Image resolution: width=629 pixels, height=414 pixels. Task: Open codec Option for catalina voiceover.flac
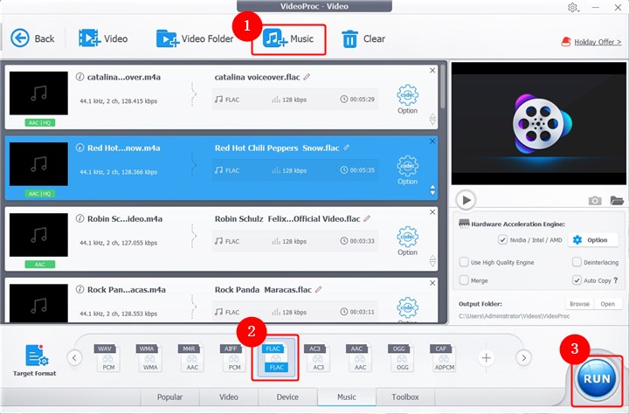[x=408, y=99]
